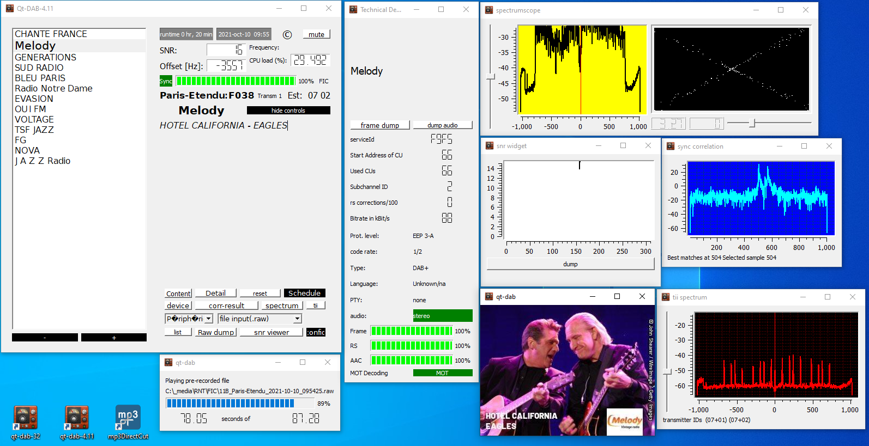Select CHANTE FRANCE service
869x446 pixels.
click(80, 34)
